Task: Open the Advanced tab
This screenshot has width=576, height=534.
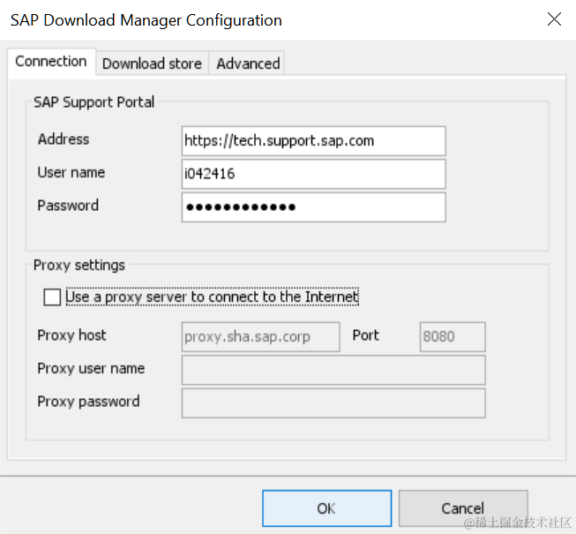Action: pyautogui.click(x=248, y=64)
